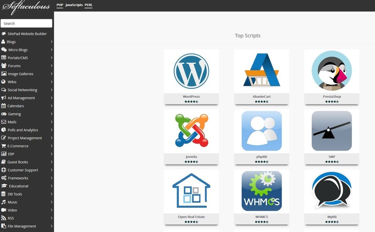Screen dimensions: 375x232
Task: Open the WordPress name link
Action: pyautogui.click(x=191, y=96)
